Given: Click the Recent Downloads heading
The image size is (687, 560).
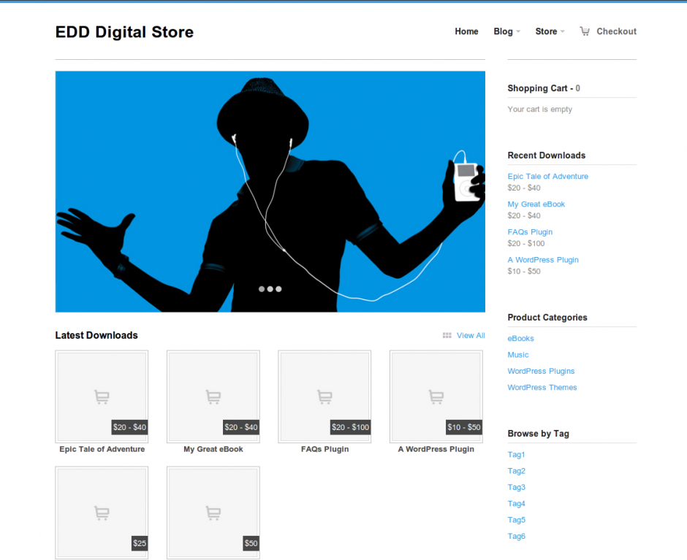Looking at the screenshot, I should click(547, 156).
